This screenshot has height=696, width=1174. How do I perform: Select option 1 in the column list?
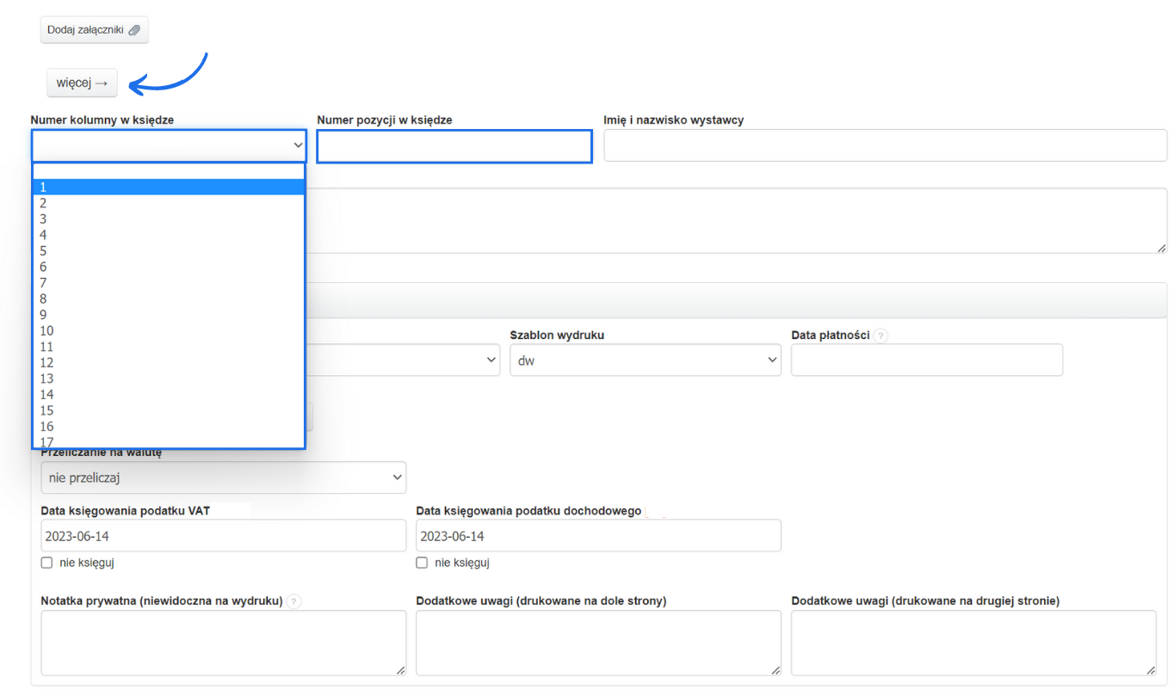[x=169, y=188]
